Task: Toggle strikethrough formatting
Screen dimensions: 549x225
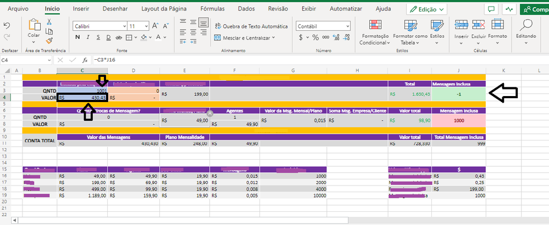Action: click(119, 37)
